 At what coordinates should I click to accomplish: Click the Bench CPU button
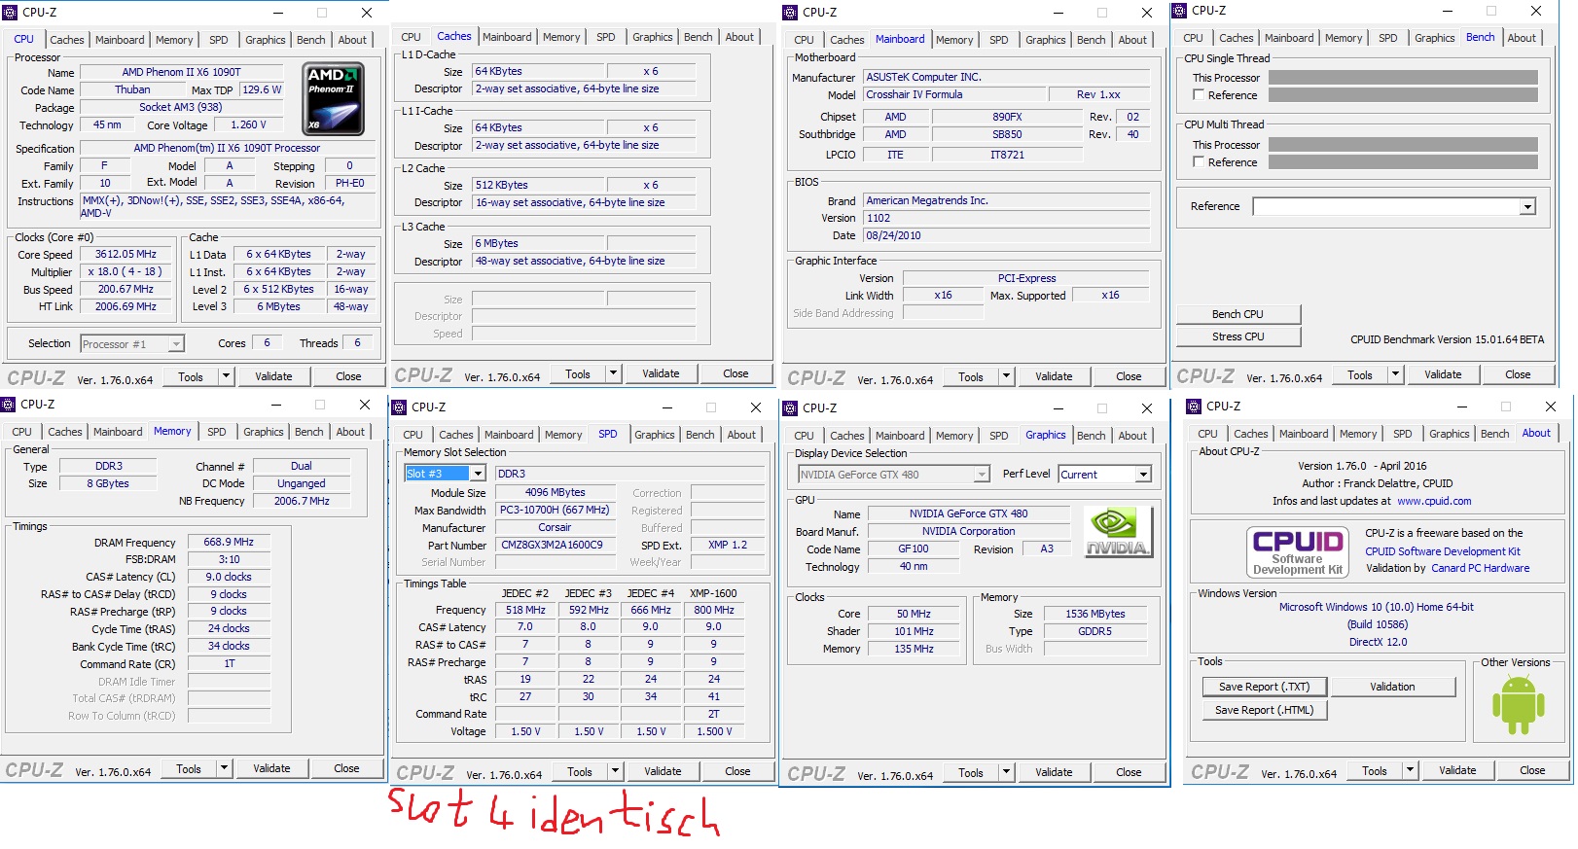(x=1237, y=314)
